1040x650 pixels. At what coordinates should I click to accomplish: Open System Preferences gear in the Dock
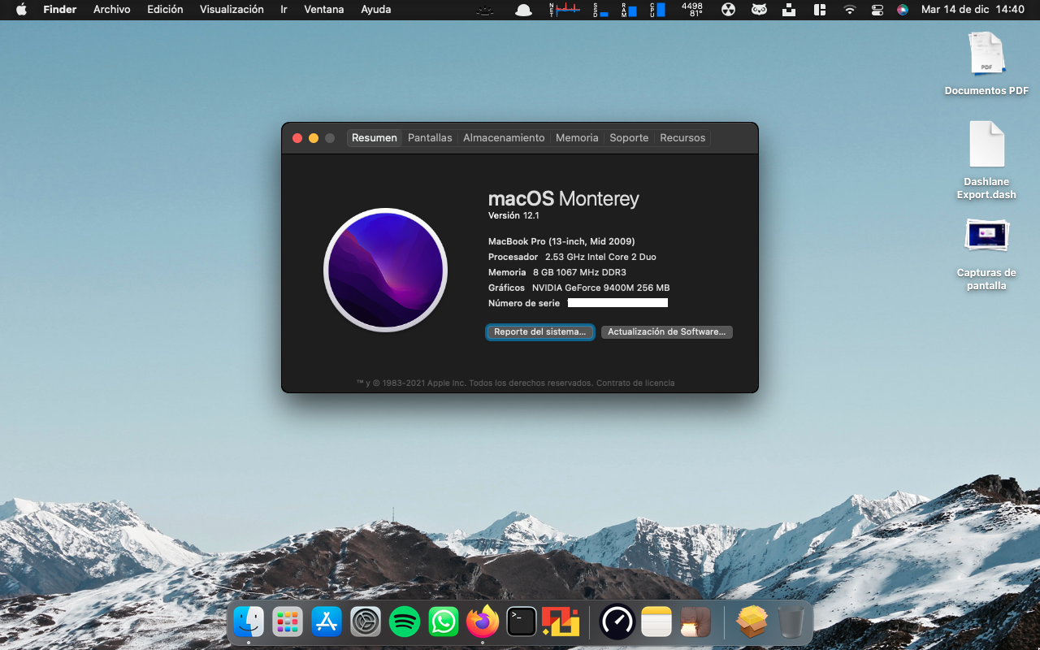pos(366,622)
